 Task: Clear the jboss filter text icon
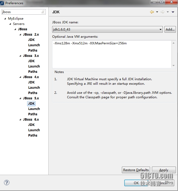click(x=43, y=12)
